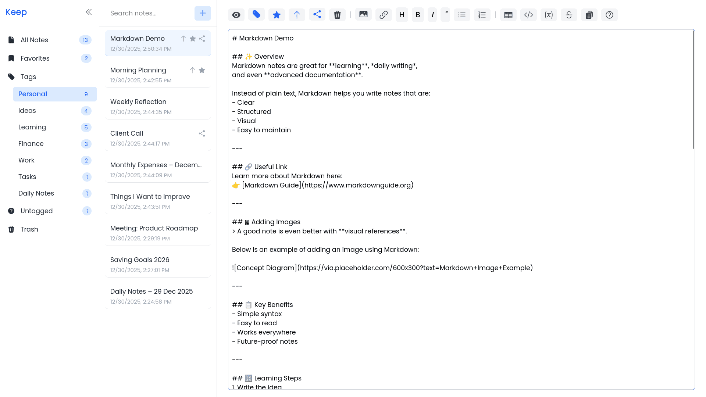Open the Favorites section in the sidebar
706x397 pixels.
35,58
